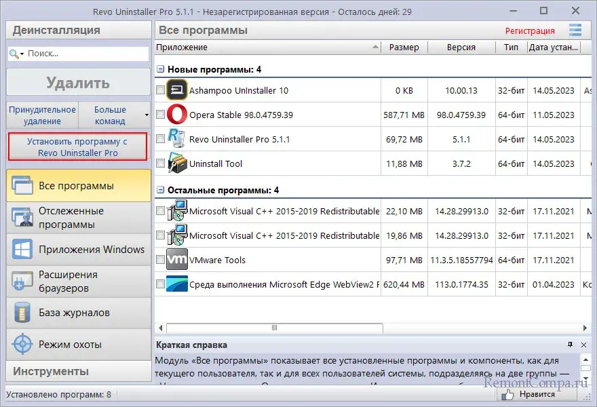
Task: Collapse the Новые программы group
Action: pos(161,70)
